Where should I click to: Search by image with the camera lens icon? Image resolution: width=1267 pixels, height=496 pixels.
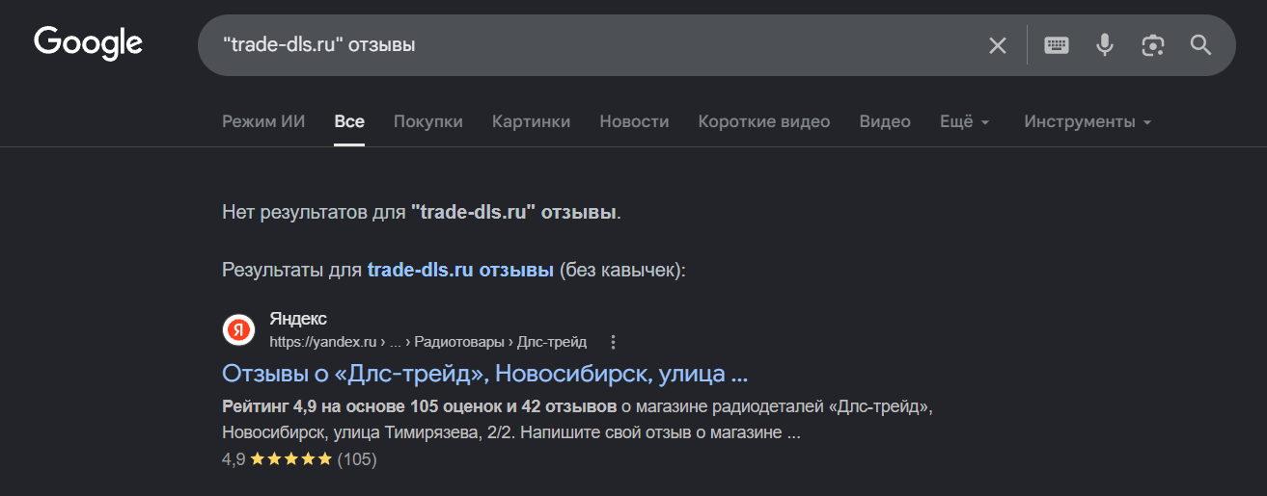[x=1152, y=45]
